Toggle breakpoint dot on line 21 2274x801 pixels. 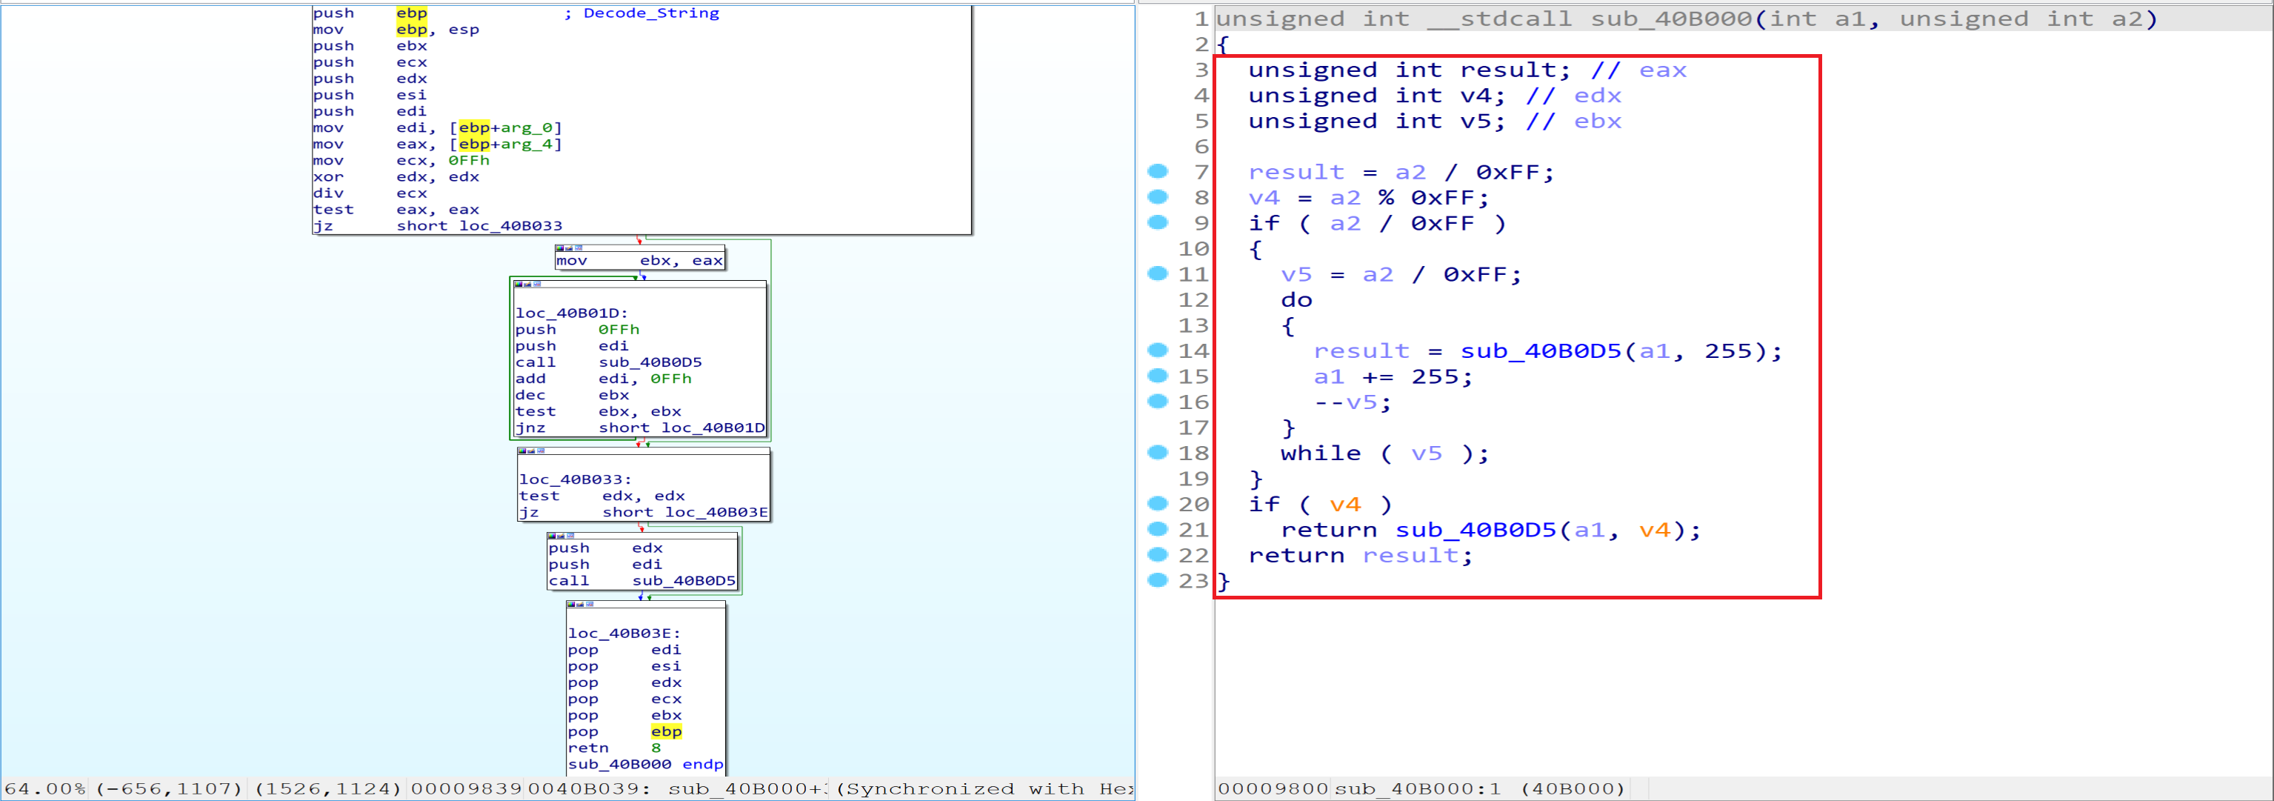click(x=1157, y=529)
